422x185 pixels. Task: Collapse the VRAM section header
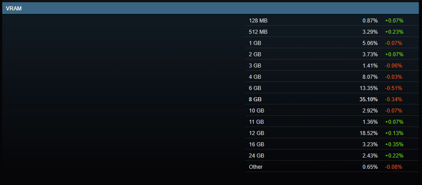211,8
